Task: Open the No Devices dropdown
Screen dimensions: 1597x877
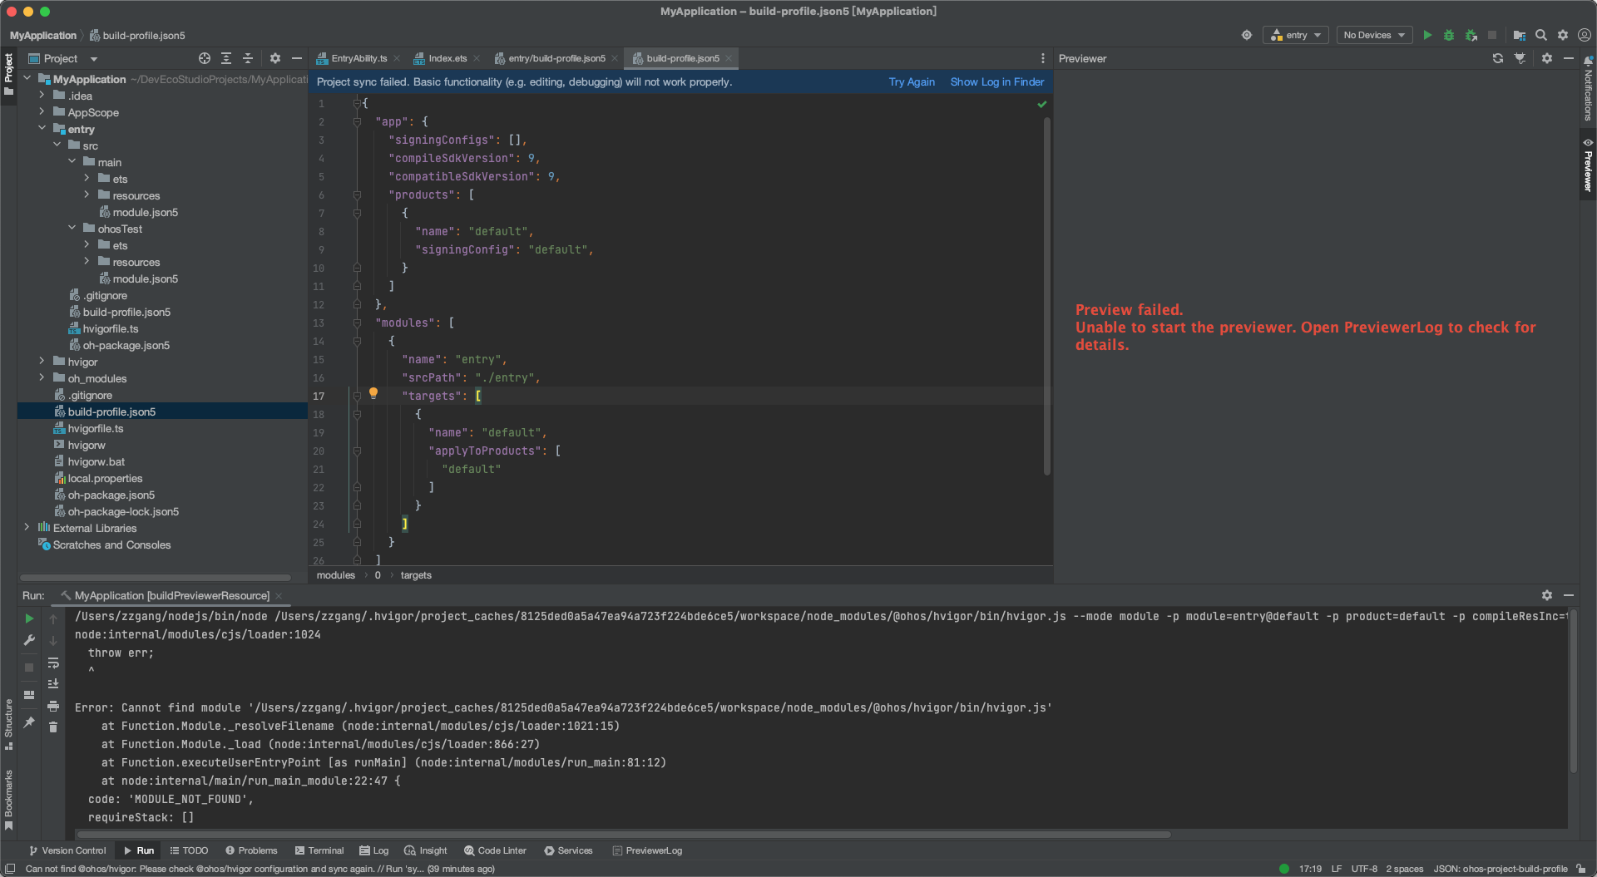Action: tap(1374, 35)
